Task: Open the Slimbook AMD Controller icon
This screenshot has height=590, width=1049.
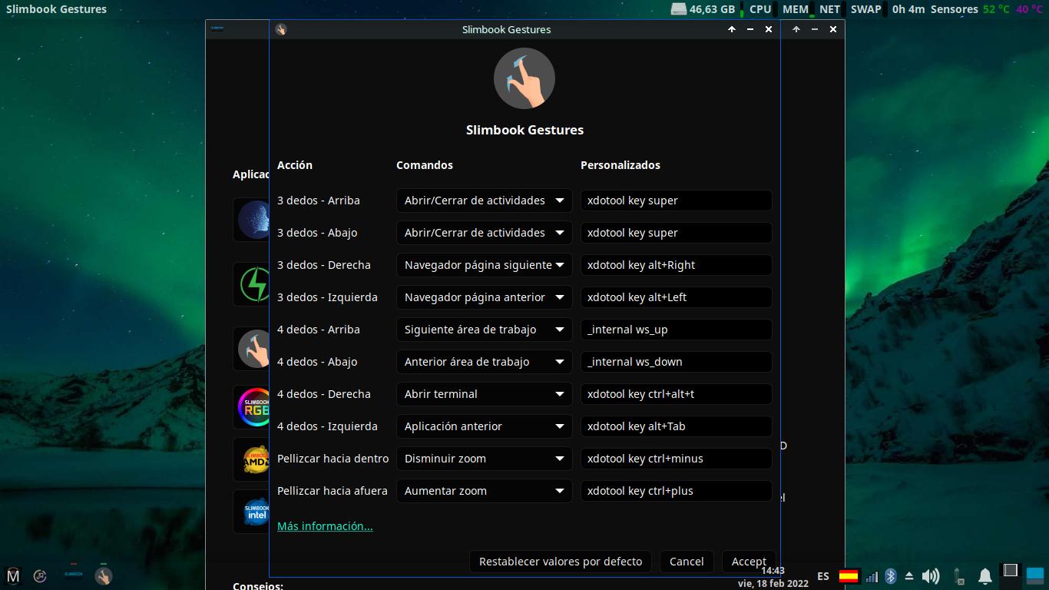Action: (x=255, y=459)
